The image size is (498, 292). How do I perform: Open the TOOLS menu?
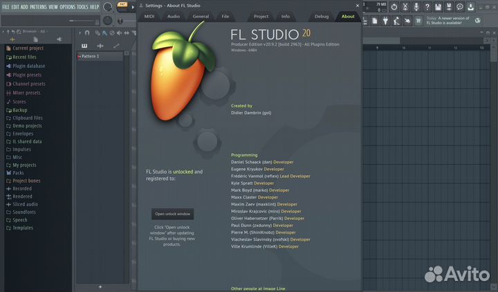click(82, 7)
